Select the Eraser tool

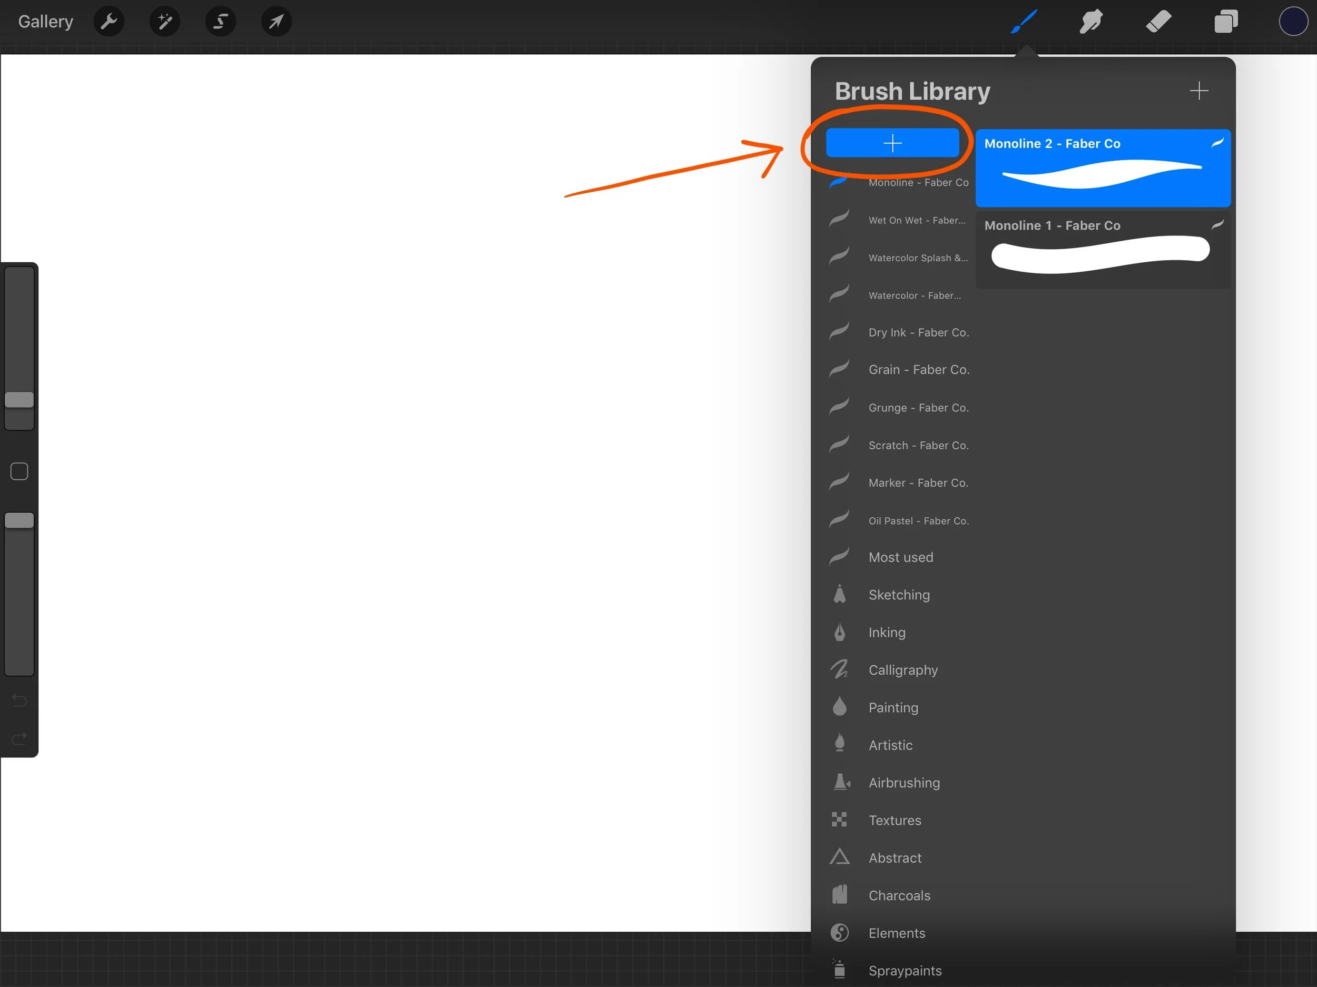[x=1158, y=22]
